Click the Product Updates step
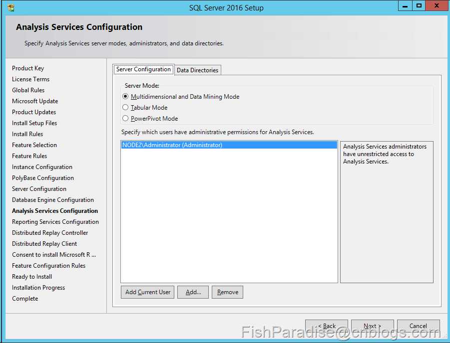This screenshot has width=450, height=343. [x=34, y=112]
